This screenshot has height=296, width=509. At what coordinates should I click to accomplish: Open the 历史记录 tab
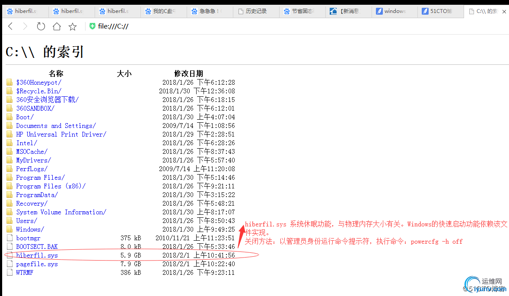(256, 11)
